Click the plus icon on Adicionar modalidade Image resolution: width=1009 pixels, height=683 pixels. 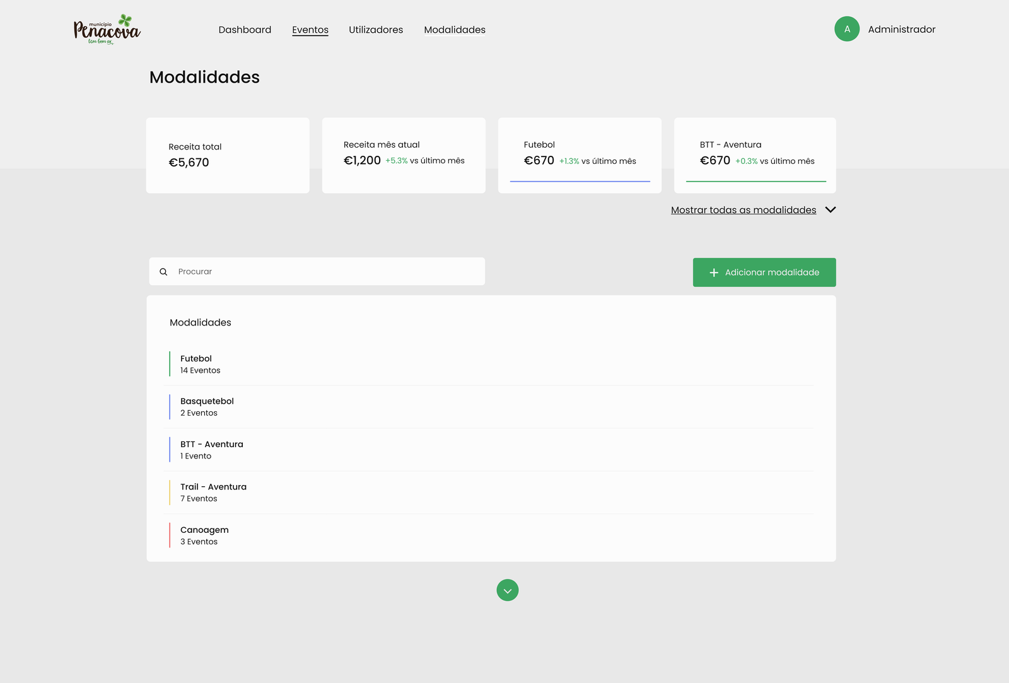tap(714, 272)
